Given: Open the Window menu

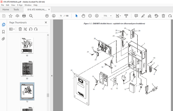Looking at the screenshot, I should click(28, 5).
